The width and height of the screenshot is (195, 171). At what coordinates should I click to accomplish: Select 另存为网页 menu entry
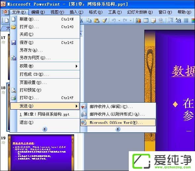pyautogui.click(x=45, y=58)
